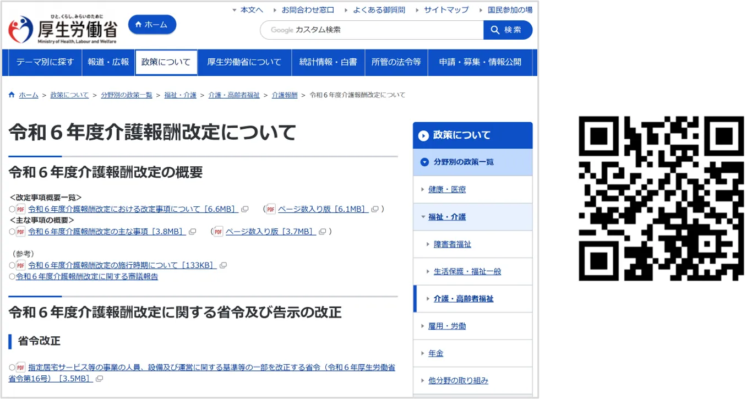Click PDF icon beside ページ数入り版 [6.1MB]

coord(270,209)
